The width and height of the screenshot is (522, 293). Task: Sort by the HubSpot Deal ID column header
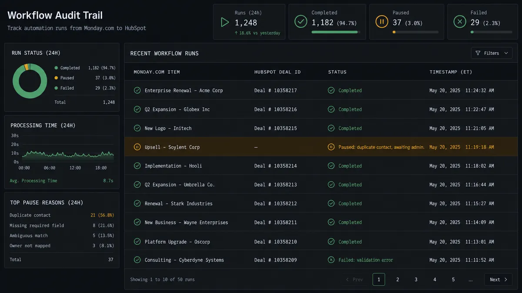278,72
